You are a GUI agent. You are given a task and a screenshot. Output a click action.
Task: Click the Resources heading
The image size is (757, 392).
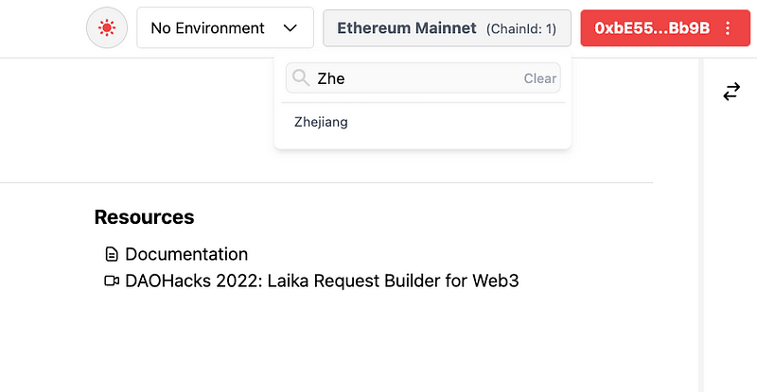[144, 217]
